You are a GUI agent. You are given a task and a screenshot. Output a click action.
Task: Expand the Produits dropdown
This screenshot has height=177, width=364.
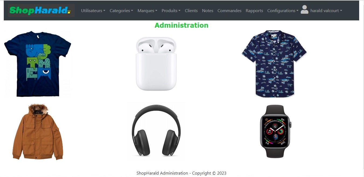[x=171, y=11]
